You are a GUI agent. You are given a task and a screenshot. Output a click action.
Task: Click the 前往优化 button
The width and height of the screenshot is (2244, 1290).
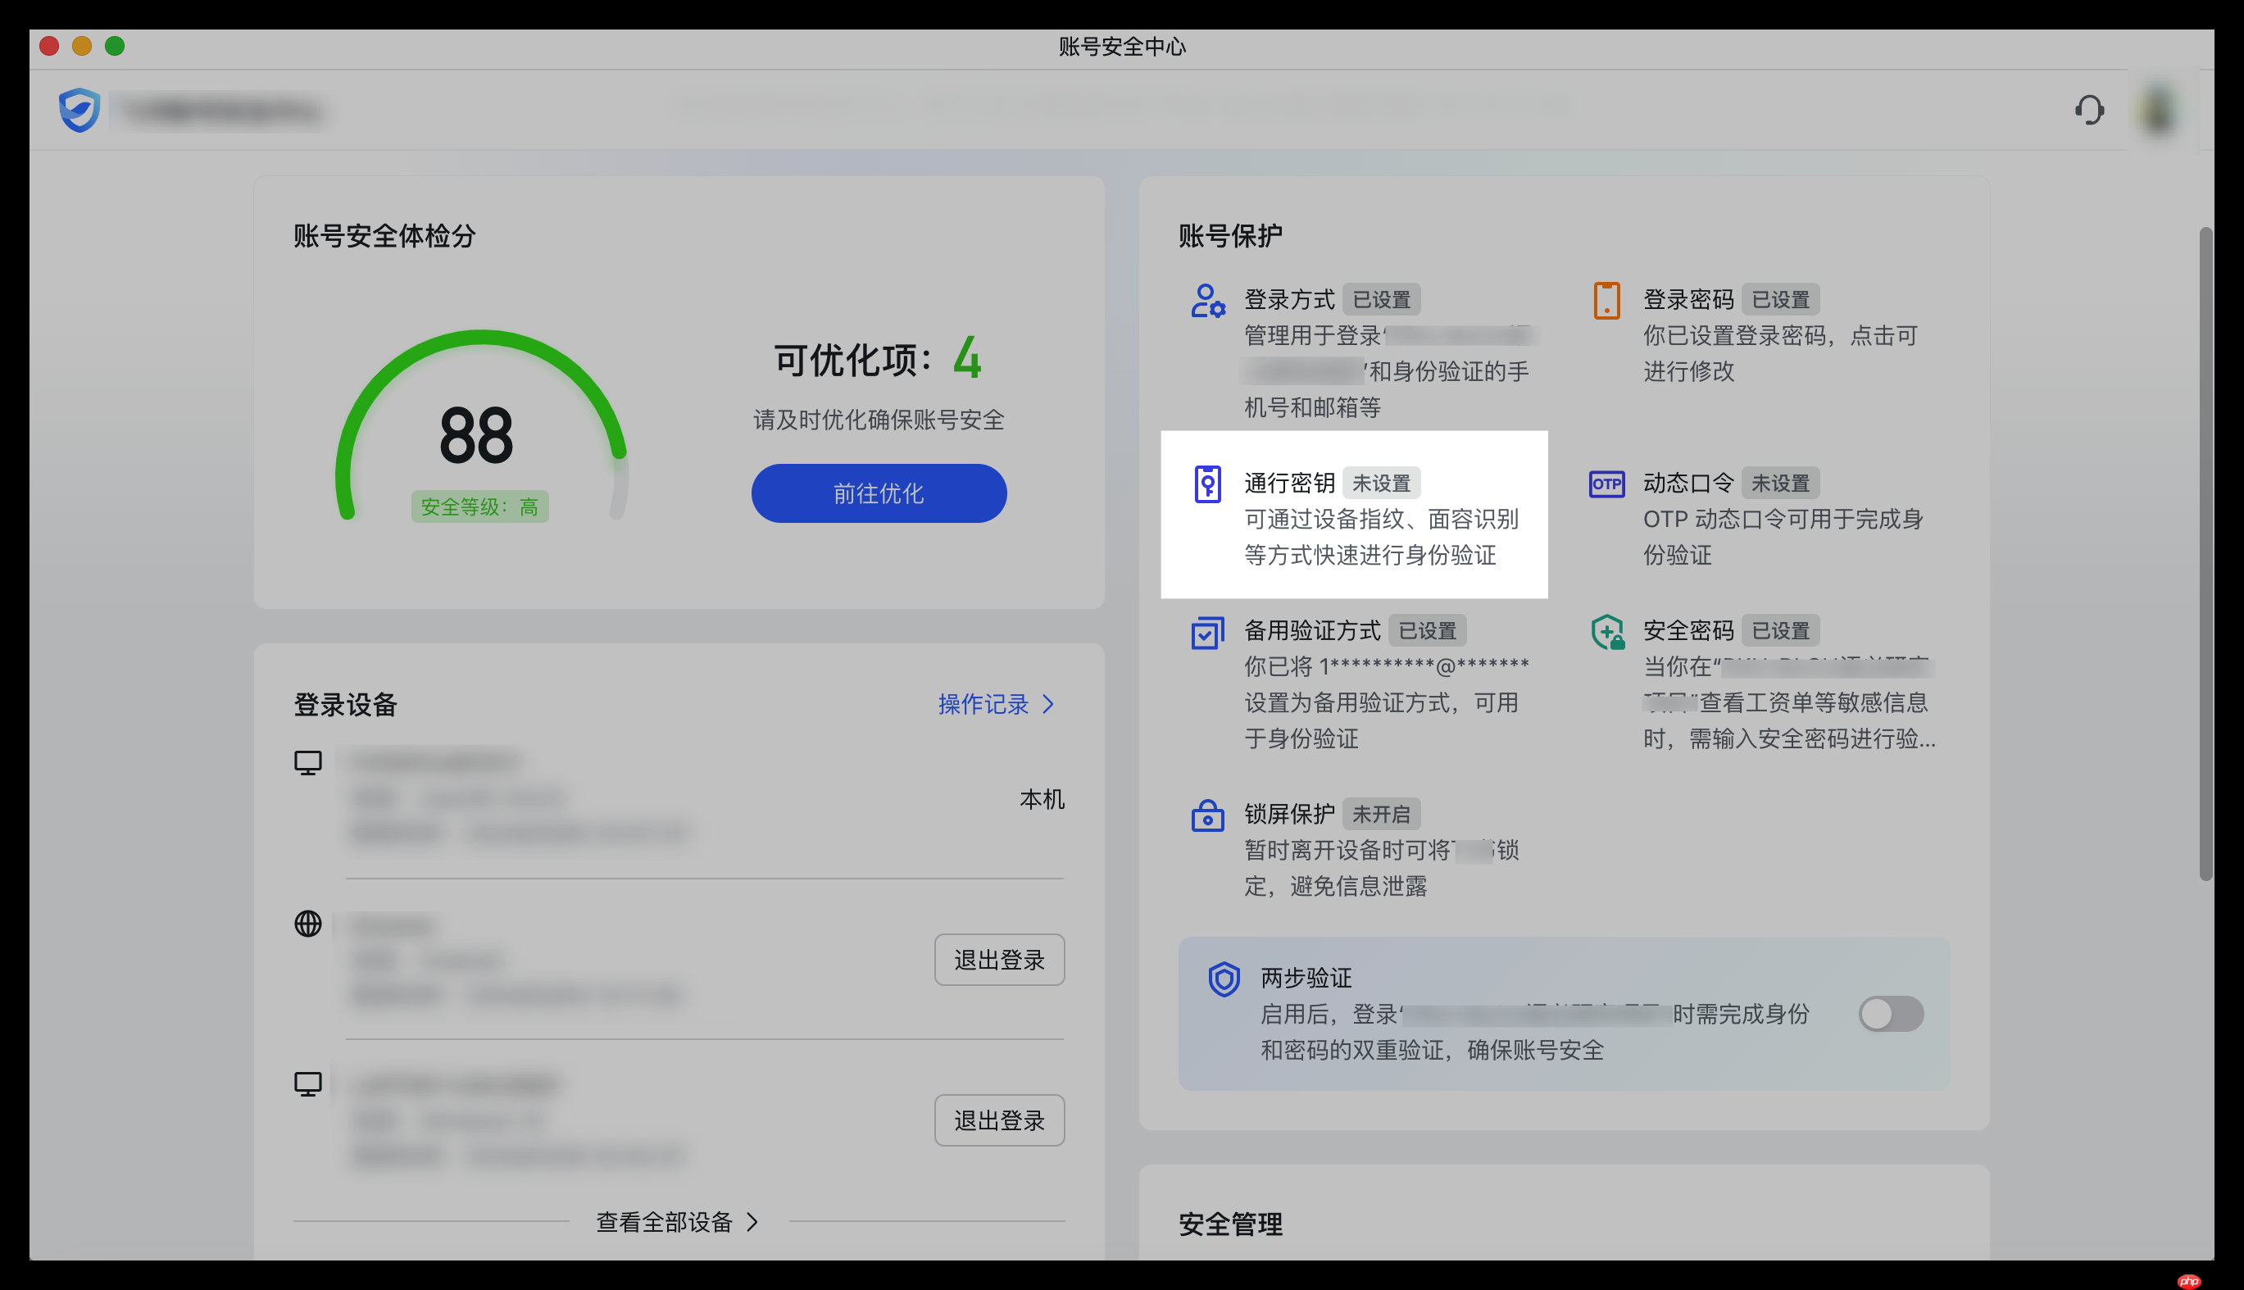point(879,493)
